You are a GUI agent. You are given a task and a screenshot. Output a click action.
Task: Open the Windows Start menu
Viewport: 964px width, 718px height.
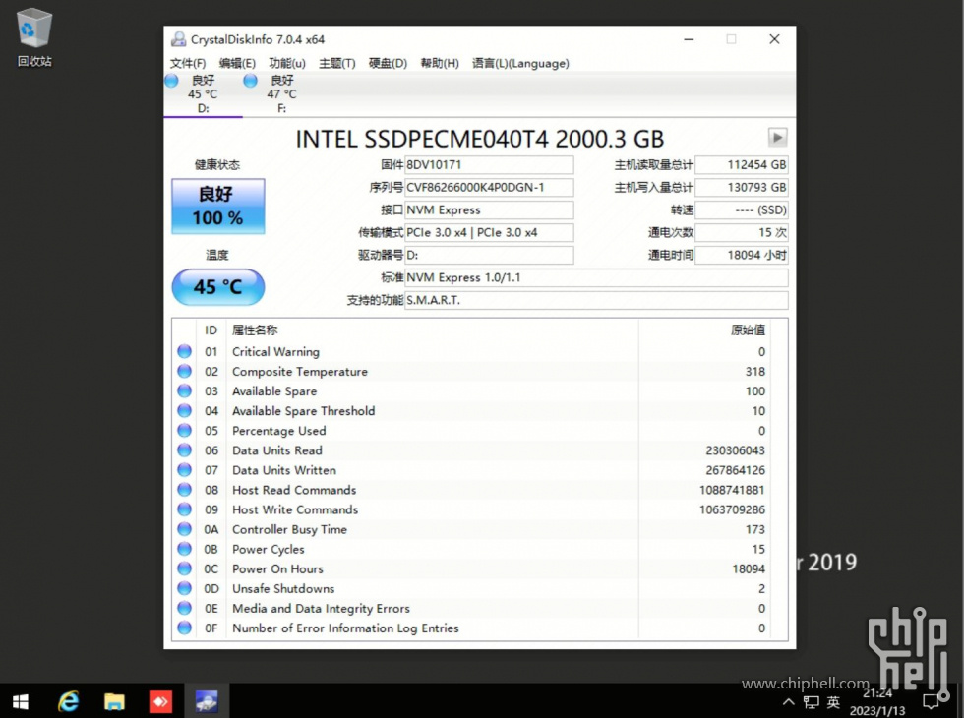tap(20, 701)
